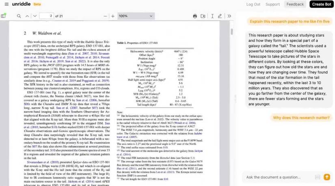Click the 'Table 1.' caption text
Screen dimensions: 335x186
[121, 43]
